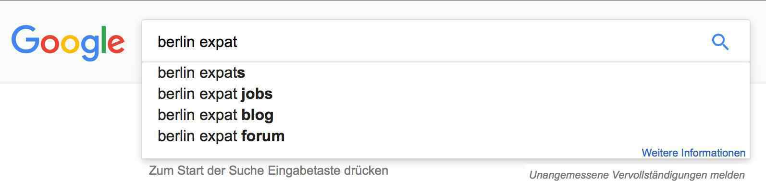Click the Google logo

pos(68,43)
